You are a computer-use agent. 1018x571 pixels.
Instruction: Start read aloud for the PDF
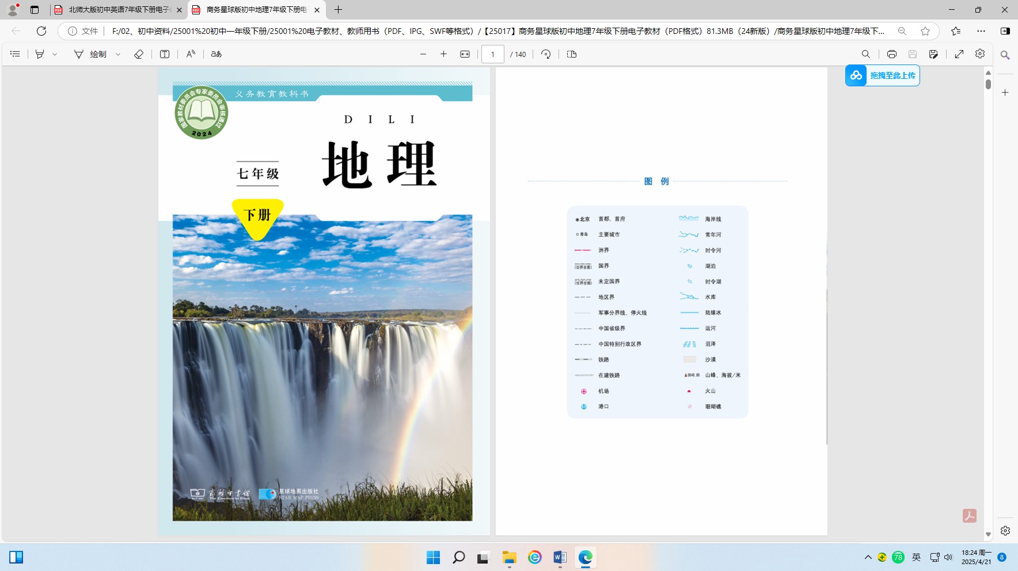point(191,54)
